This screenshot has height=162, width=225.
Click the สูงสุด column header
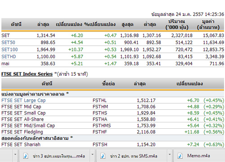[x=127, y=24]
